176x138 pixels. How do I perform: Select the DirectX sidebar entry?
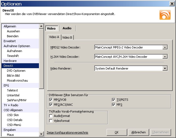[x=20, y=66]
